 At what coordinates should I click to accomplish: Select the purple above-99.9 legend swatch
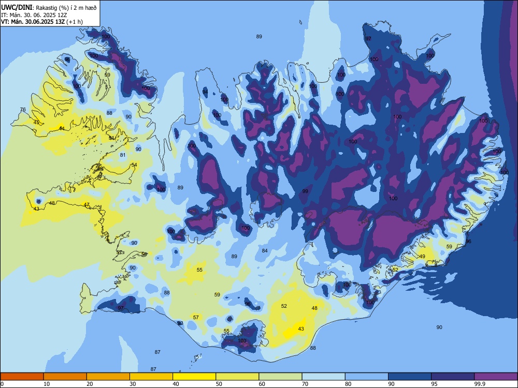(496, 377)
